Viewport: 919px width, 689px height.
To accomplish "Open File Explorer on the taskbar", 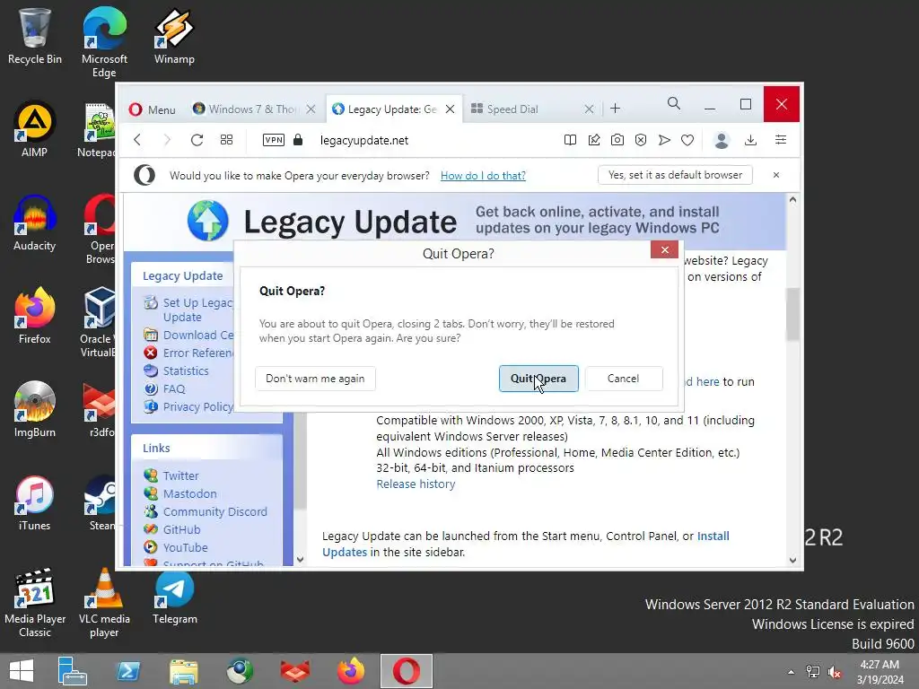I will click(183, 671).
